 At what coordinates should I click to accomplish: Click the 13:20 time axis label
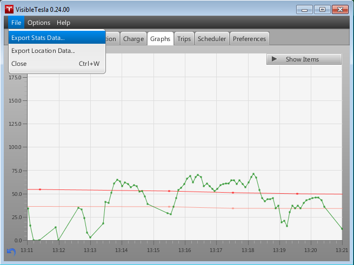pyautogui.click(x=311, y=250)
